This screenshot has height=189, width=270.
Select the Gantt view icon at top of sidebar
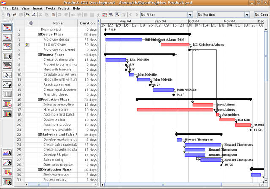point(7,27)
